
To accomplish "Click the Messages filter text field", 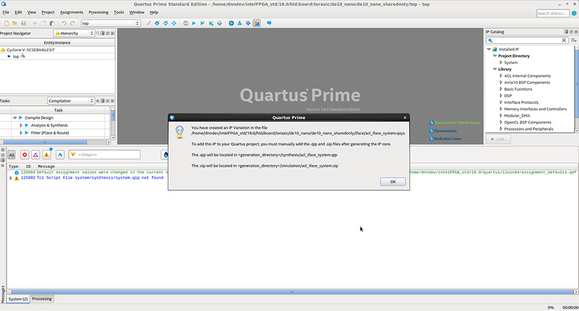I will (x=104, y=155).
